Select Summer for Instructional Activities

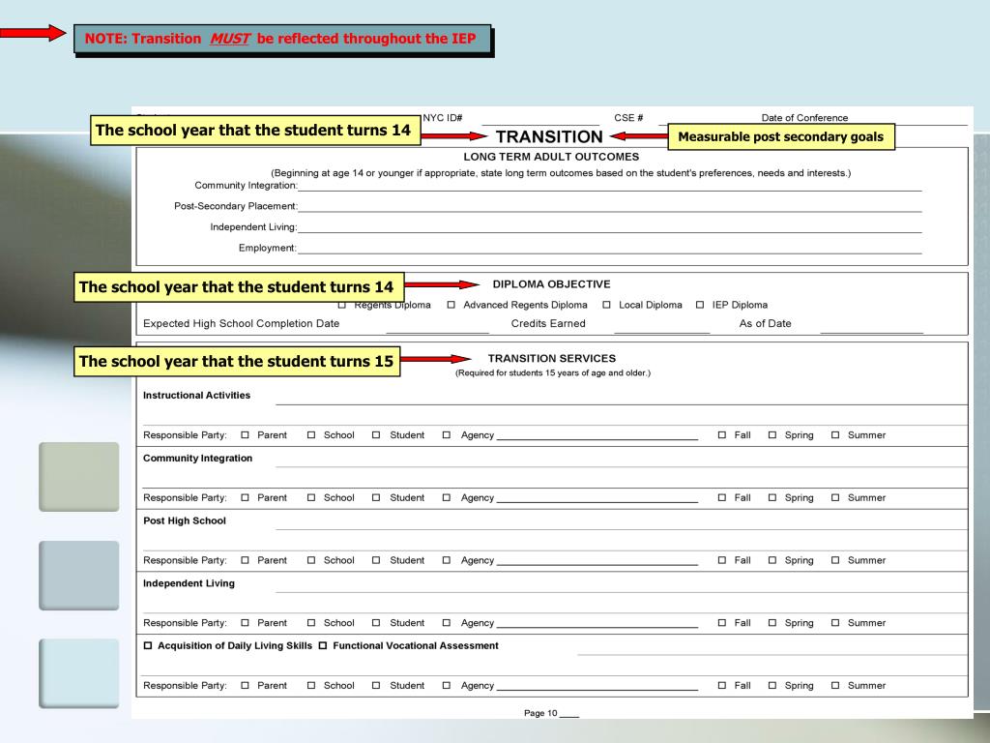point(835,434)
